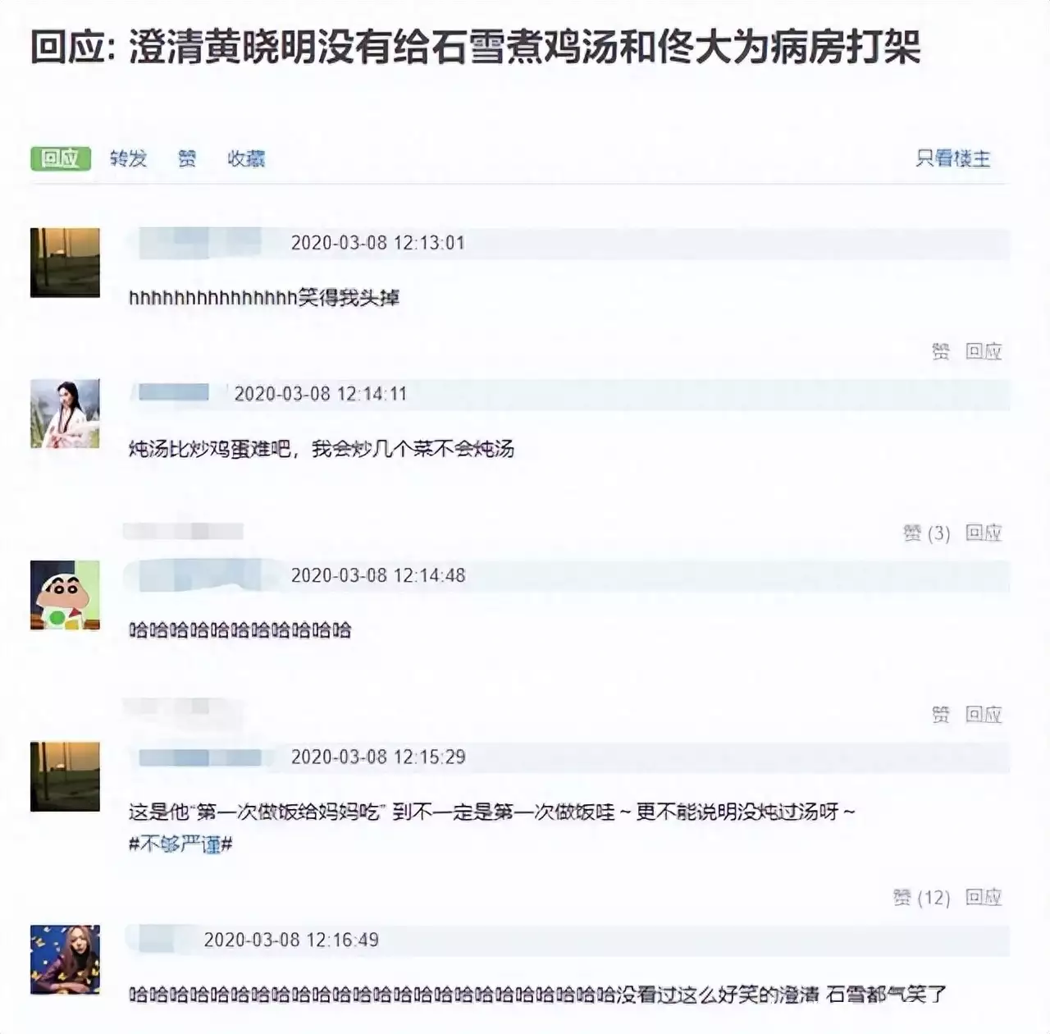Reply to the 12:14:48 哈哈哈 comment
This screenshot has width=1050, height=1034.
[984, 715]
